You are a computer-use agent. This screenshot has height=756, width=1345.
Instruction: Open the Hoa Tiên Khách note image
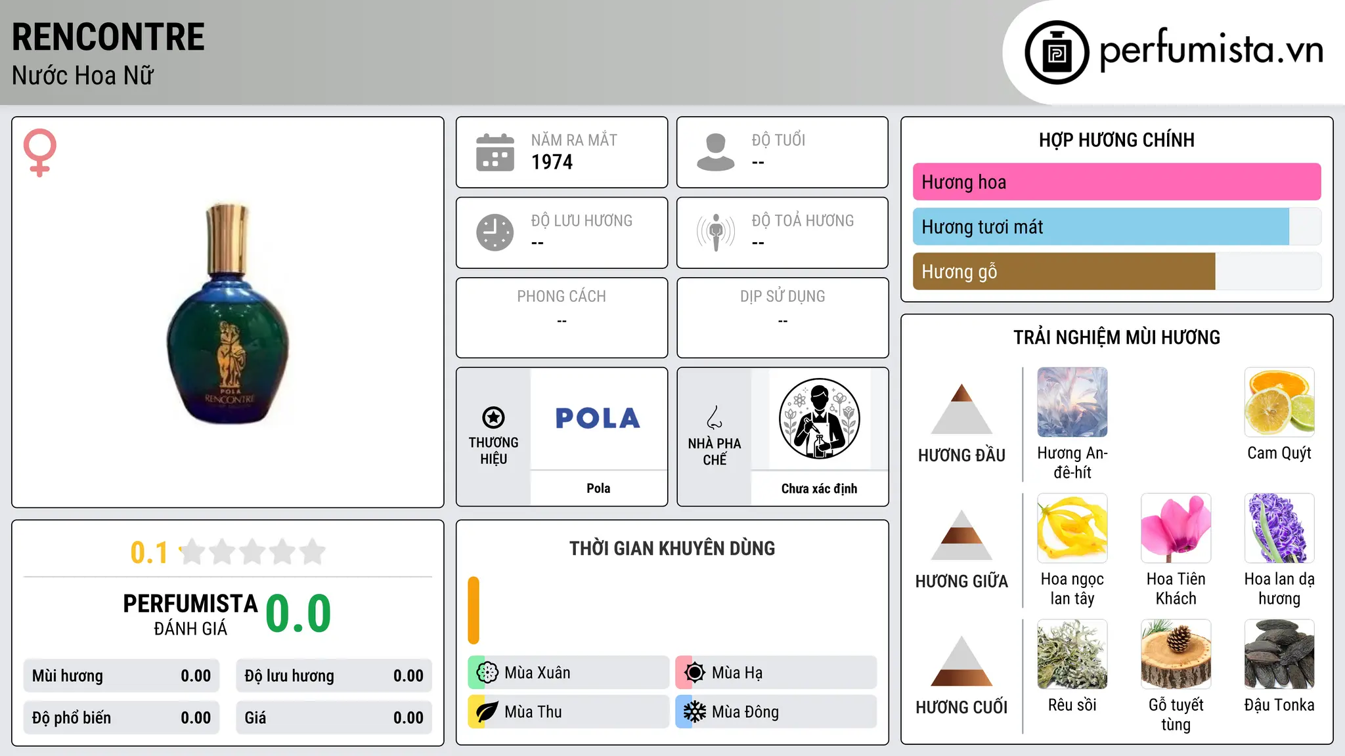(1176, 528)
